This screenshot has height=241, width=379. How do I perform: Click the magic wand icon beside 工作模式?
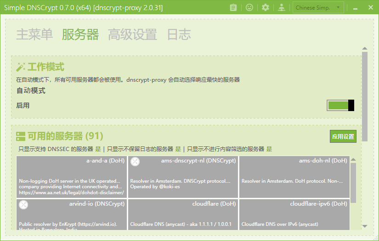pos(21,67)
